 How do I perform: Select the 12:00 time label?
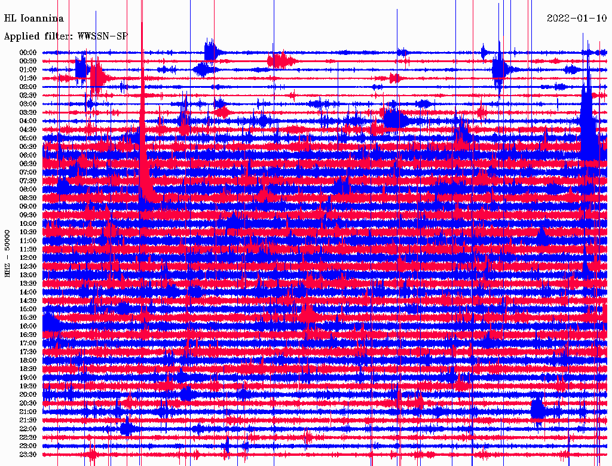coord(28,258)
